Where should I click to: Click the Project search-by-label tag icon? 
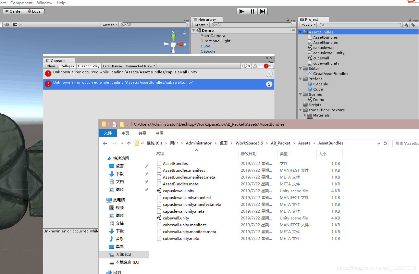click(413, 25)
